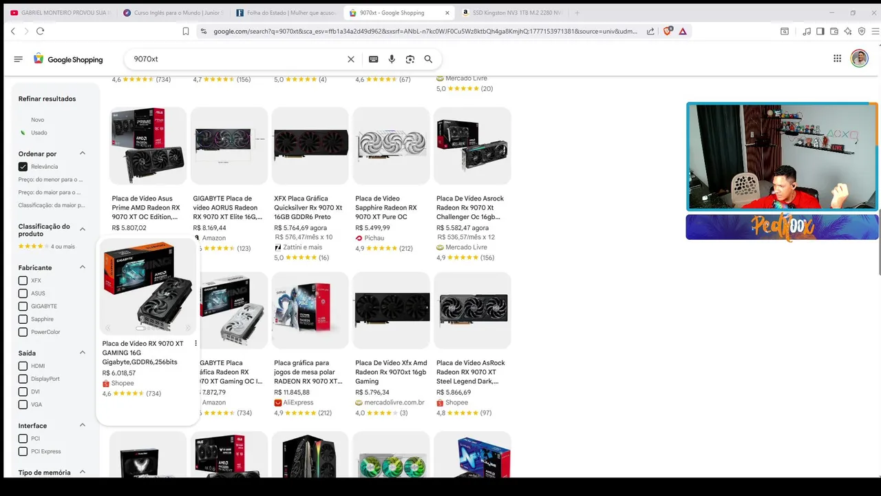
Task: Tick the XFX manufacturer checkbox
Action: pos(23,280)
